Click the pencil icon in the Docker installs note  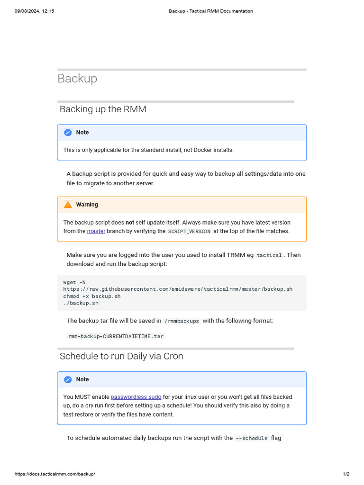(68, 133)
